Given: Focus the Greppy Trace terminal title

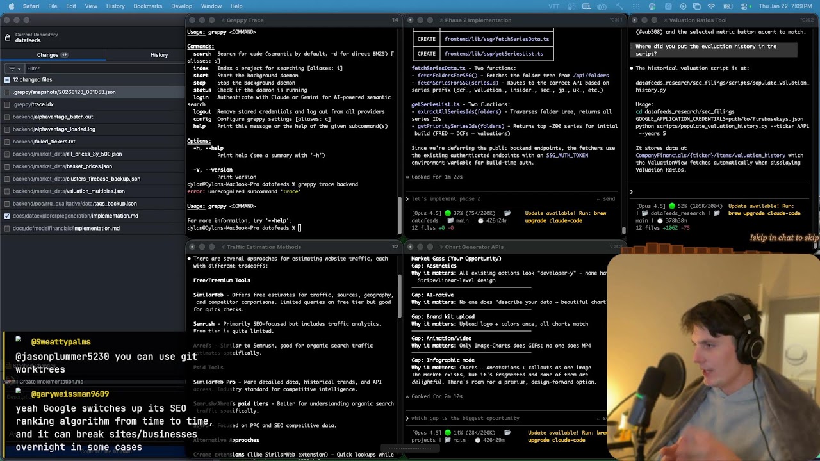Looking at the screenshot, I should [245, 20].
